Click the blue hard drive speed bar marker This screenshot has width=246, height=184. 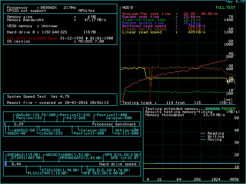(x=6, y=164)
